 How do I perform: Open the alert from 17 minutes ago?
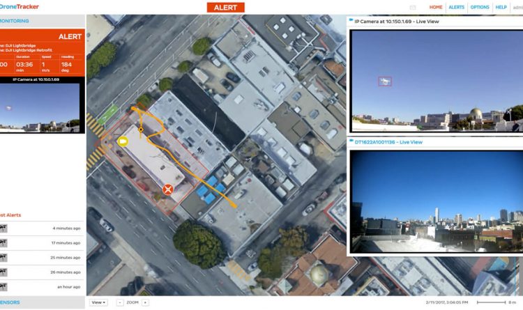click(x=42, y=243)
